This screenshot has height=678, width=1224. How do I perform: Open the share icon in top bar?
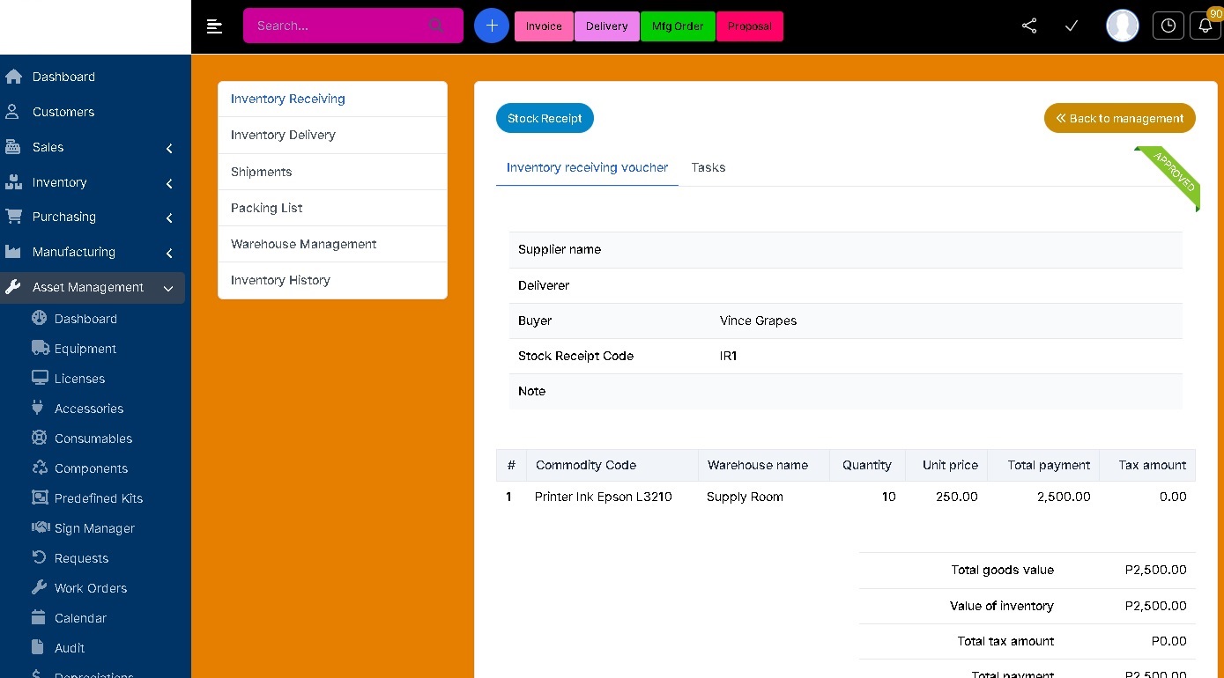pyautogui.click(x=1029, y=26)
